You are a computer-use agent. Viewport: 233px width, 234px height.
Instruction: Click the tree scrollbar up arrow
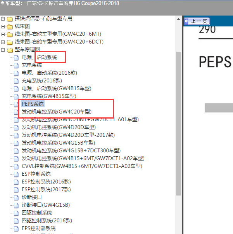click(x=178, y=19)
